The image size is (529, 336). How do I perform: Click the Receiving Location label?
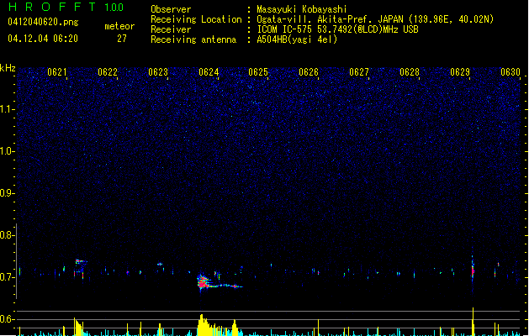[196, 19]
